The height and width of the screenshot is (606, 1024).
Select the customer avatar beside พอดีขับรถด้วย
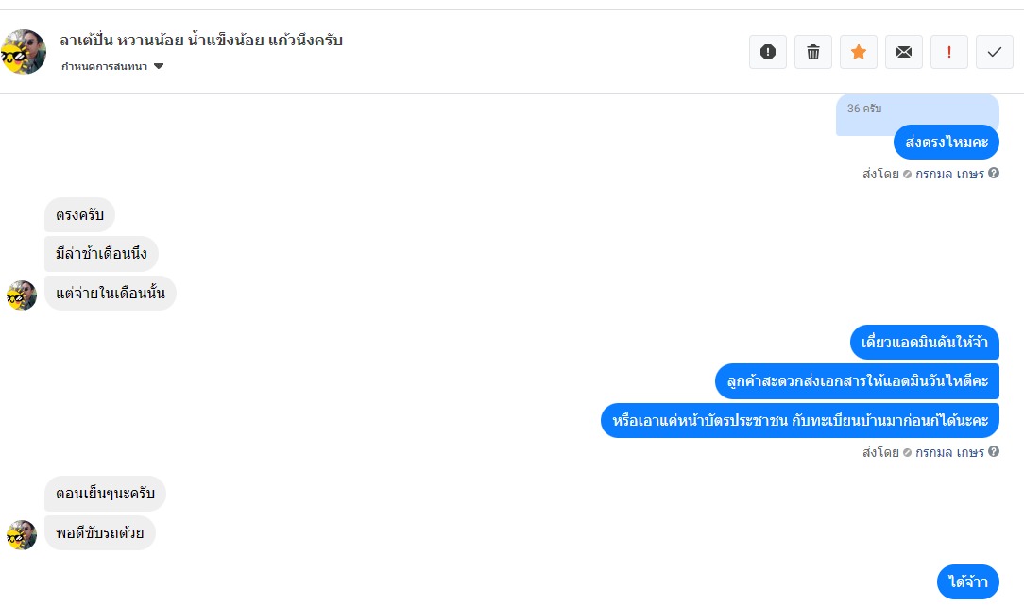pyautogui.click(x=22, y=535)
